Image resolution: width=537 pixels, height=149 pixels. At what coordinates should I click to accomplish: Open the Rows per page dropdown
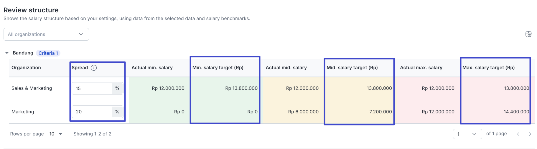point(56,134)
